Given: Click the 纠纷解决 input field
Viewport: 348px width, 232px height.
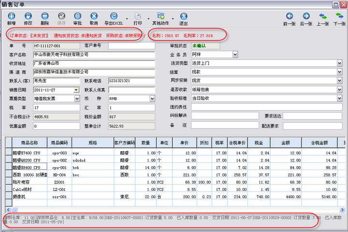Looking at the screenshot, I should coord(225,116).
